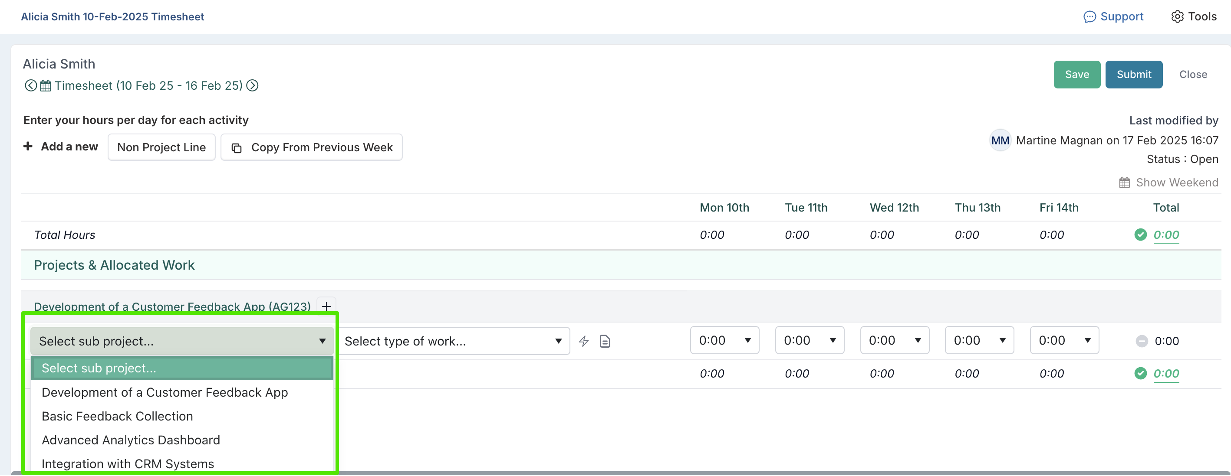Select Development of a Customer Feedback App option

182,392
